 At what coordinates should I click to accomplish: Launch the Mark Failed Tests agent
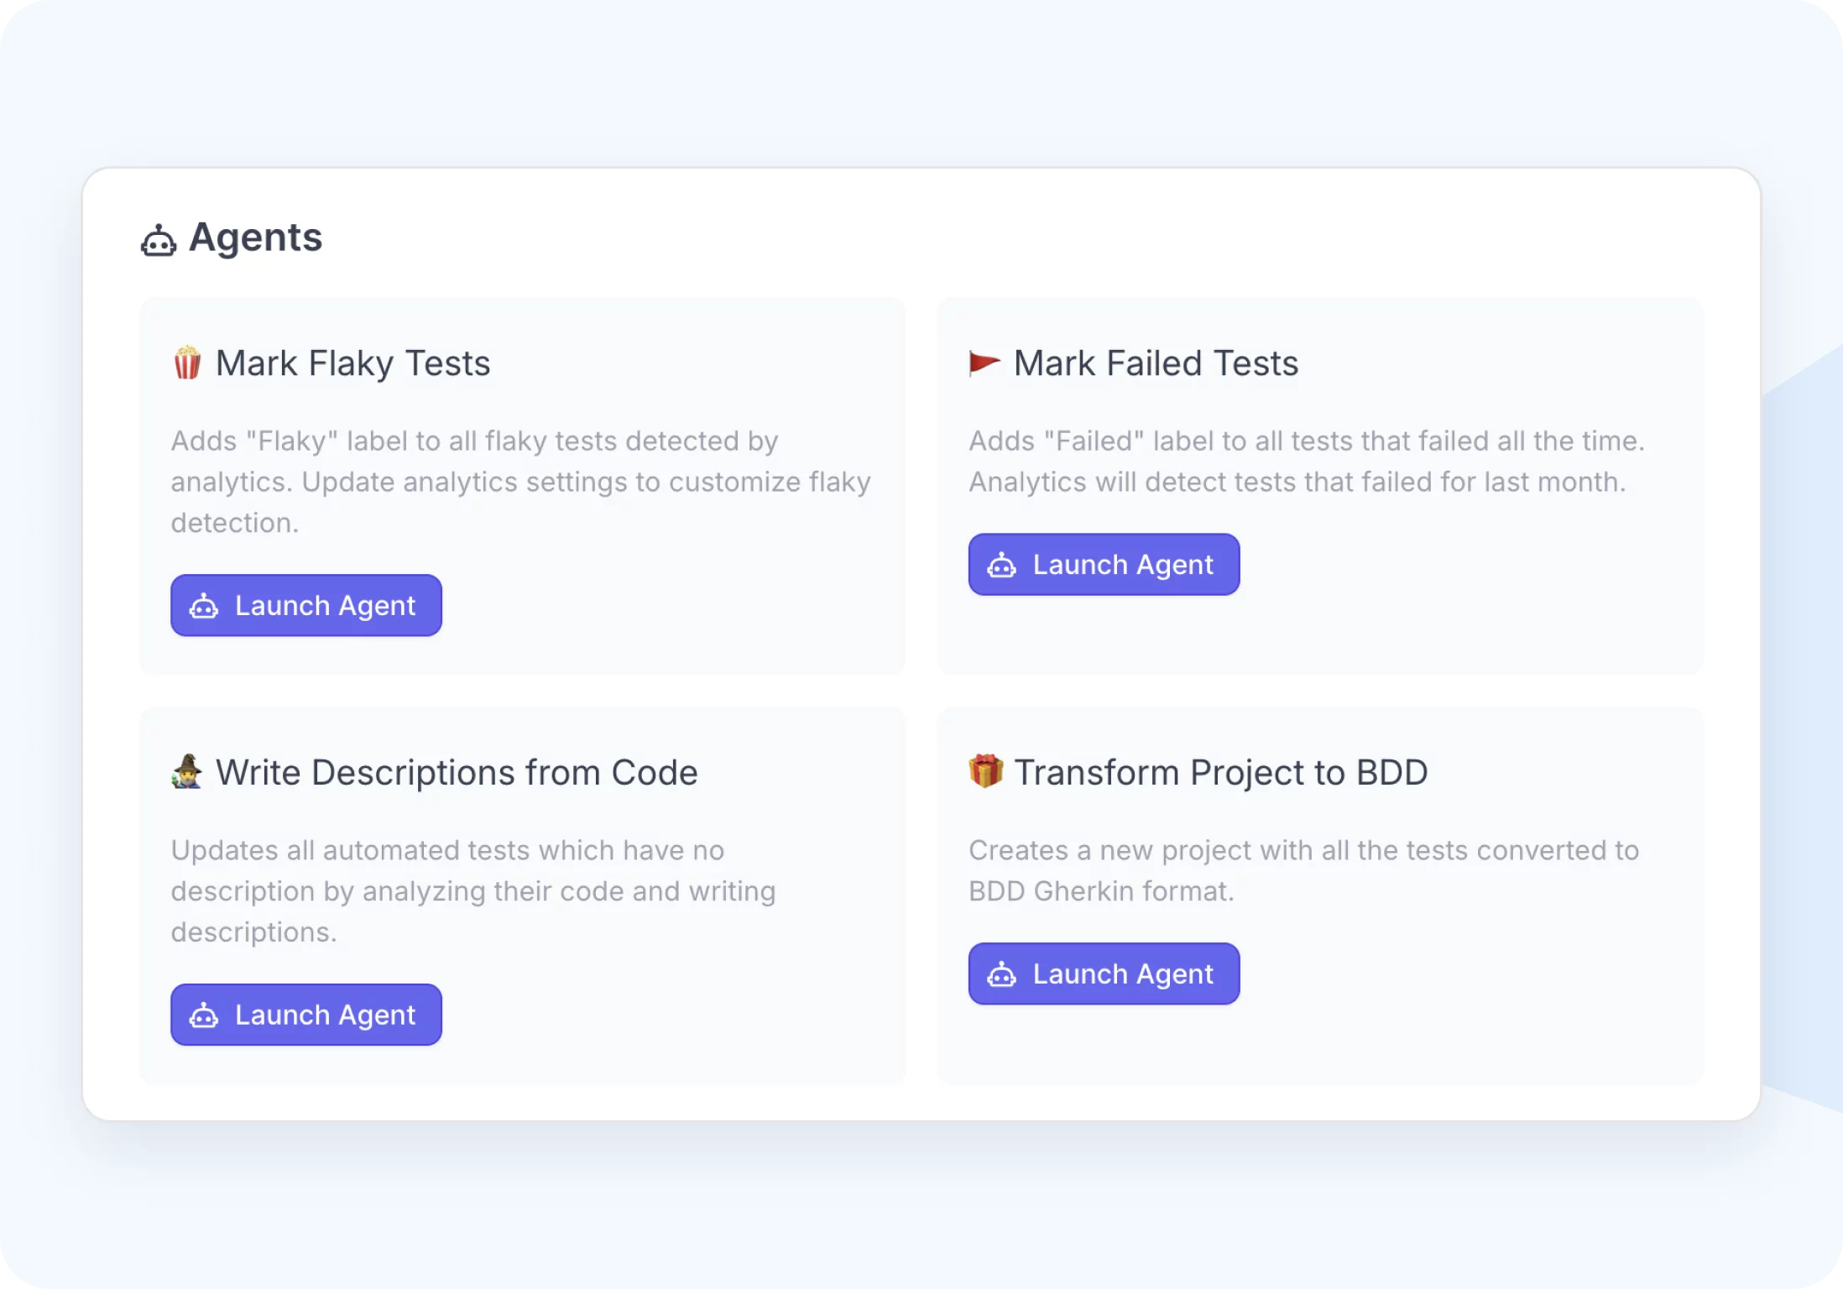[1104, 565]
